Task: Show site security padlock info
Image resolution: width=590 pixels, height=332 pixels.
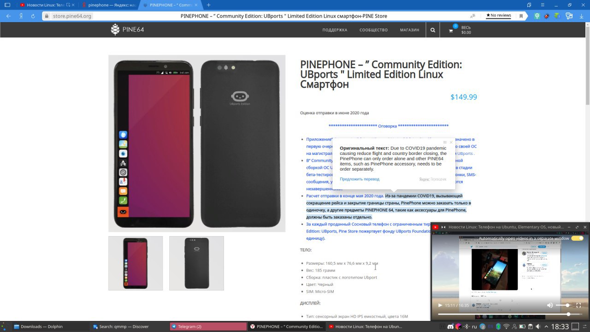Action: (x=47, y=16)
